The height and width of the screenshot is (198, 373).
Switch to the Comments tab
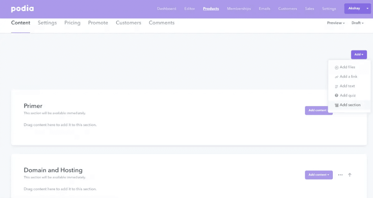162,23
